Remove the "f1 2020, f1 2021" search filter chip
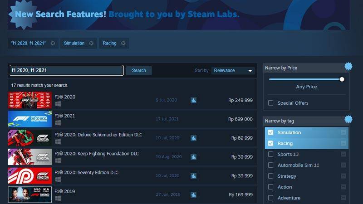Viewport: 363px width, 204px height. [x=53, y=43]
